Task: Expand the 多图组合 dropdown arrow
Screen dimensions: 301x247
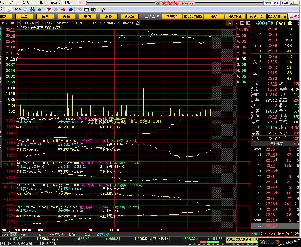Action: point(119,23)
